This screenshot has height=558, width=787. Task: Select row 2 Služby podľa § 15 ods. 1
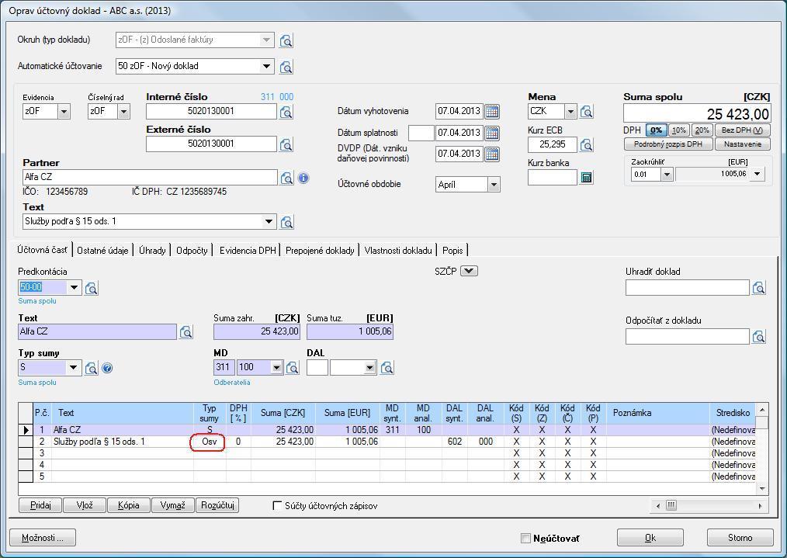[387, 442]
